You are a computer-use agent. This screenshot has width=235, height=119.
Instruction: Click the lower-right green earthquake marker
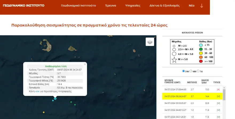[75, 104]
